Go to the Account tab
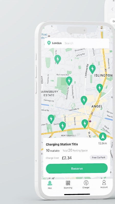This screenshot has width=115, height=204. pos(104,184)
